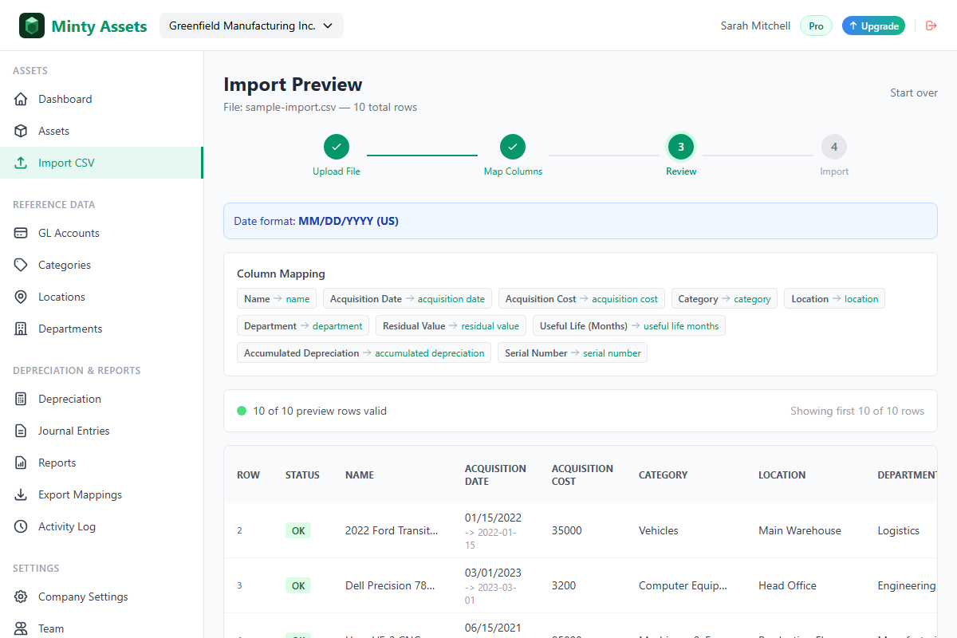Click the Accumulated Depreciation mapping chip
Viewport: 957px width, 638px height.
point(364,353)
